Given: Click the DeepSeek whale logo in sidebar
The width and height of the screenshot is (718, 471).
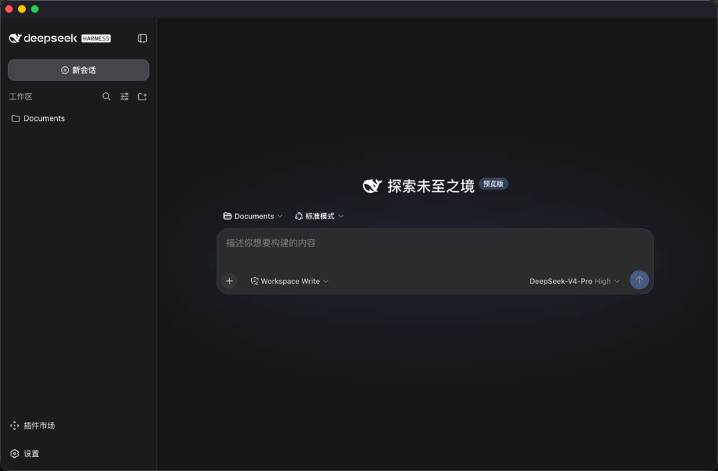Looking at the screenshot, I should click(15, 38).
